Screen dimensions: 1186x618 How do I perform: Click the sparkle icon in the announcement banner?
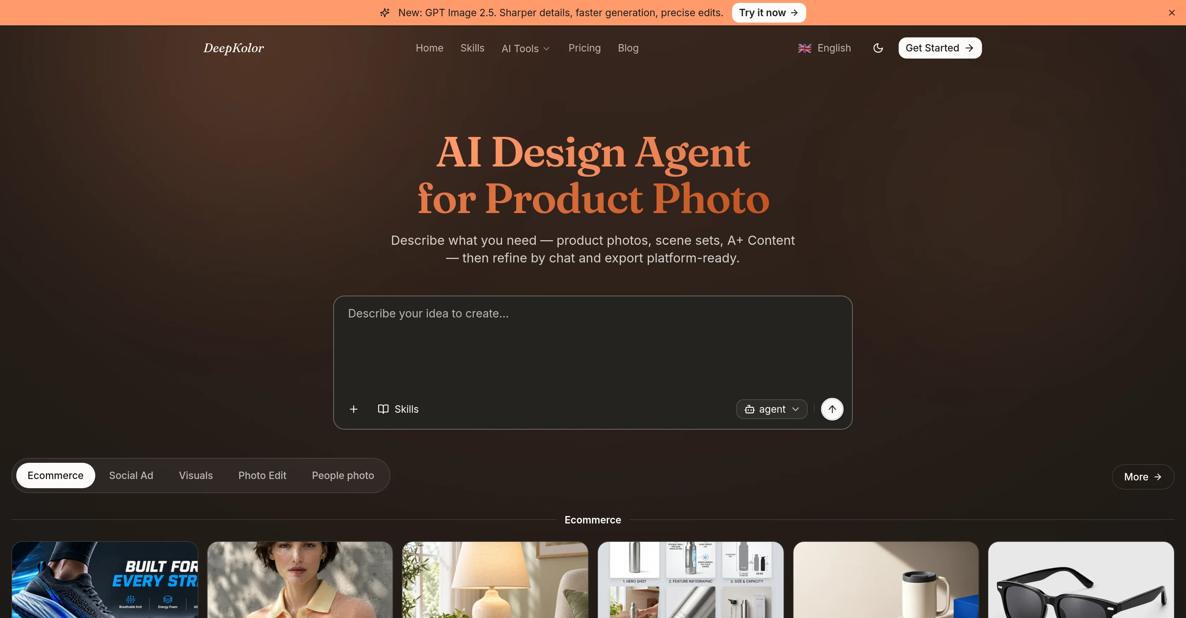pos(385,13)
